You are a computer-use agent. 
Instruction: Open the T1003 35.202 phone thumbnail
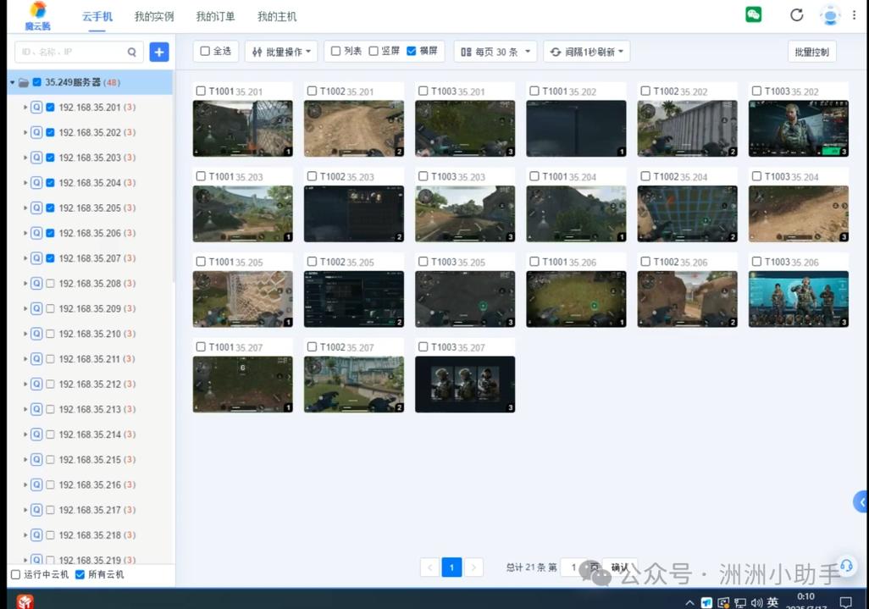pos(798,129)
